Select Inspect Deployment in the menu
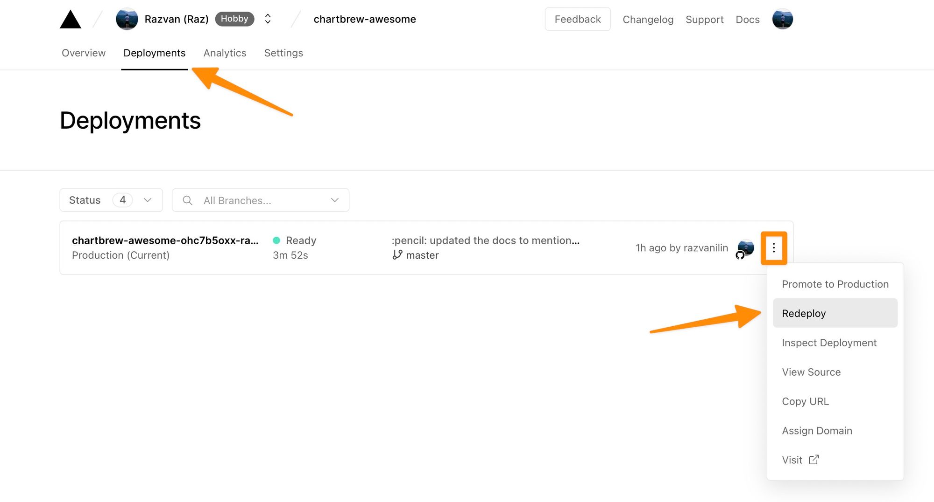The width and height of the screenshot is (934, 502). (x=829, y=343)
